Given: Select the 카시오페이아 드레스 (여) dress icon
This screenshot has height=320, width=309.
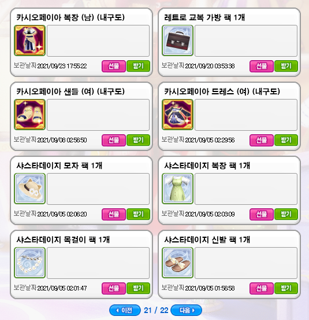Looking at the screenshot, I should 177,115.
